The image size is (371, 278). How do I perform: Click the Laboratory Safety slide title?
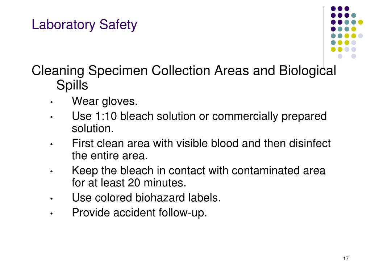coord(84,25)
